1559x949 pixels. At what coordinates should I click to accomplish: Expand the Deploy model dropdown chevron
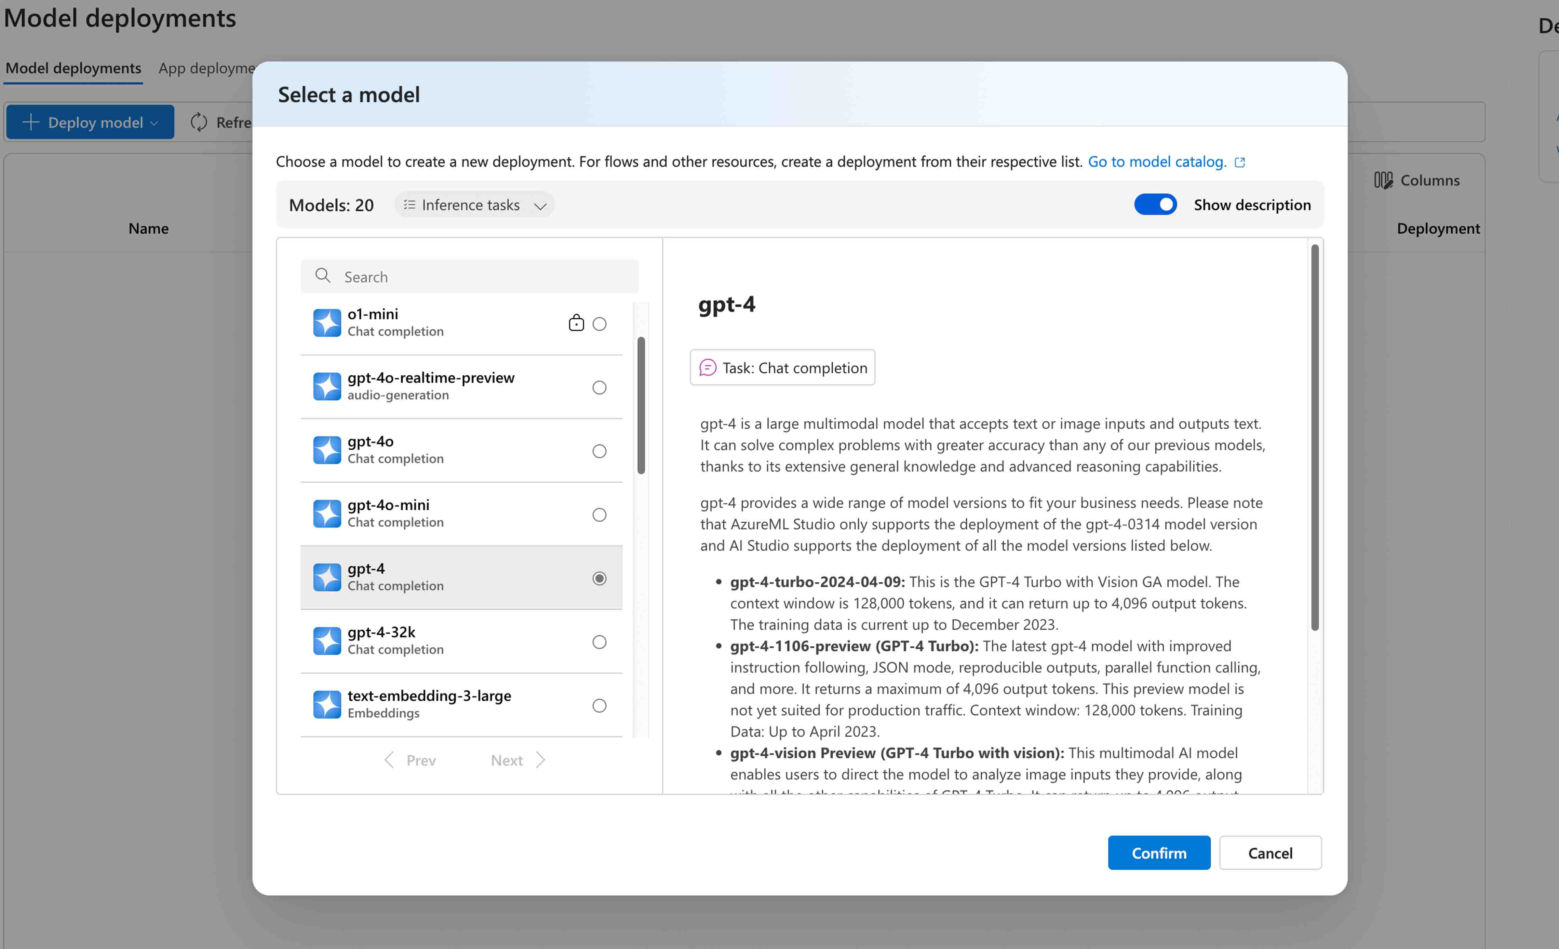point(154,123)
